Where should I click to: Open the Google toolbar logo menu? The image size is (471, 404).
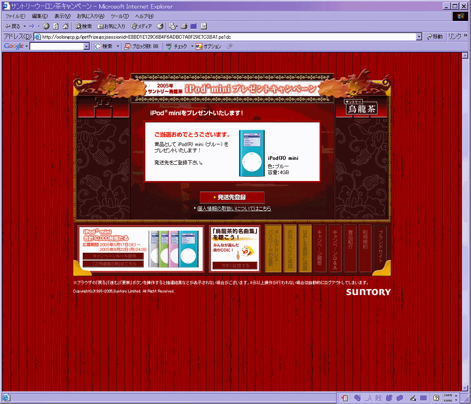16,46
